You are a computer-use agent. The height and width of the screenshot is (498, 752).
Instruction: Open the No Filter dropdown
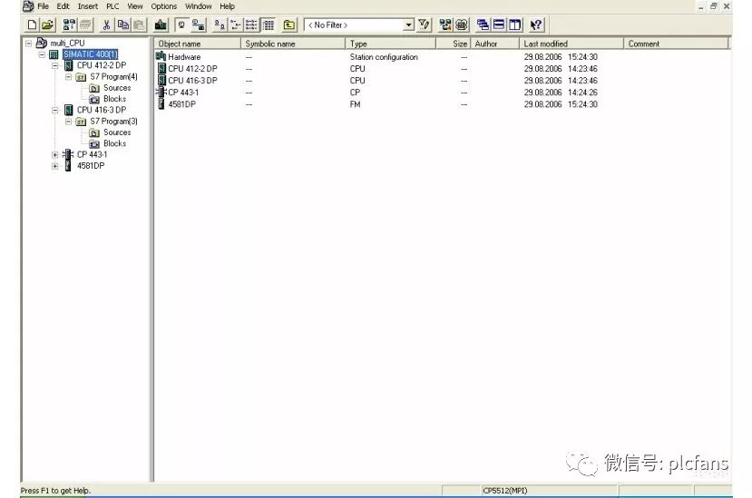[x=408, y=25]
